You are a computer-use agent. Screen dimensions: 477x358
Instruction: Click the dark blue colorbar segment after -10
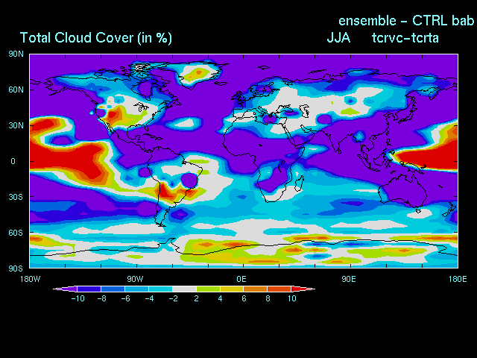pos(89,288)
